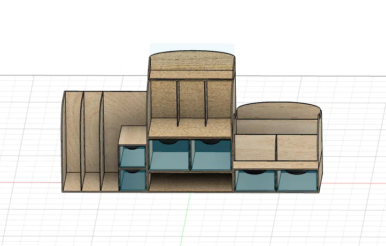386x246 pixels.
Task: Select the wooden shelf surface above center drawers
Action: click(190, 128)
